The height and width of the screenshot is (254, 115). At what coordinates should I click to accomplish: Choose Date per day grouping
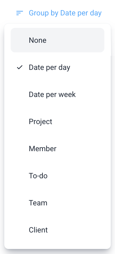point(57,67)
